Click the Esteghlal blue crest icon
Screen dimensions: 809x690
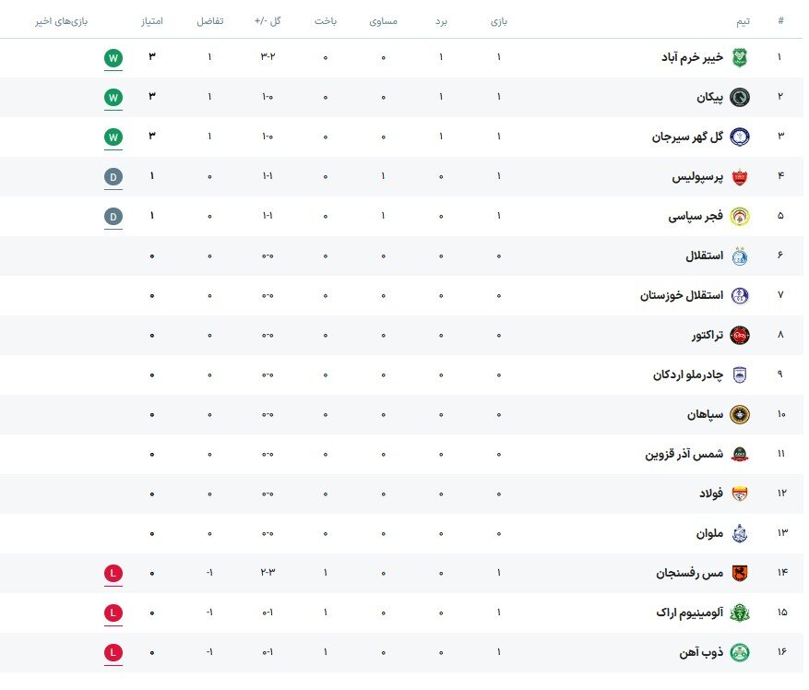tap(739, 256)
